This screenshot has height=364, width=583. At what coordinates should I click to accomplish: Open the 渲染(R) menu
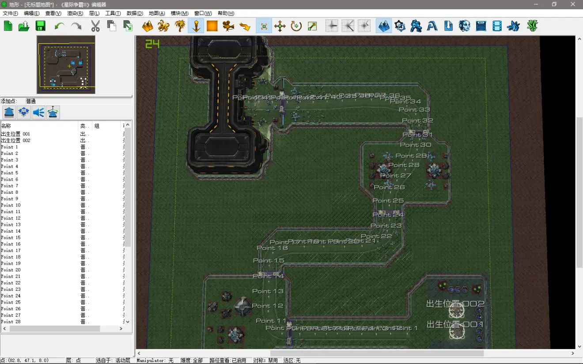(x=76, y=13)
